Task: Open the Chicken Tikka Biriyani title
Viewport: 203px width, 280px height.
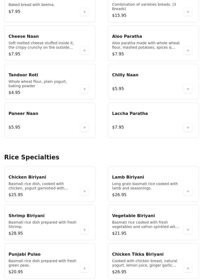Action: [138, 254]
